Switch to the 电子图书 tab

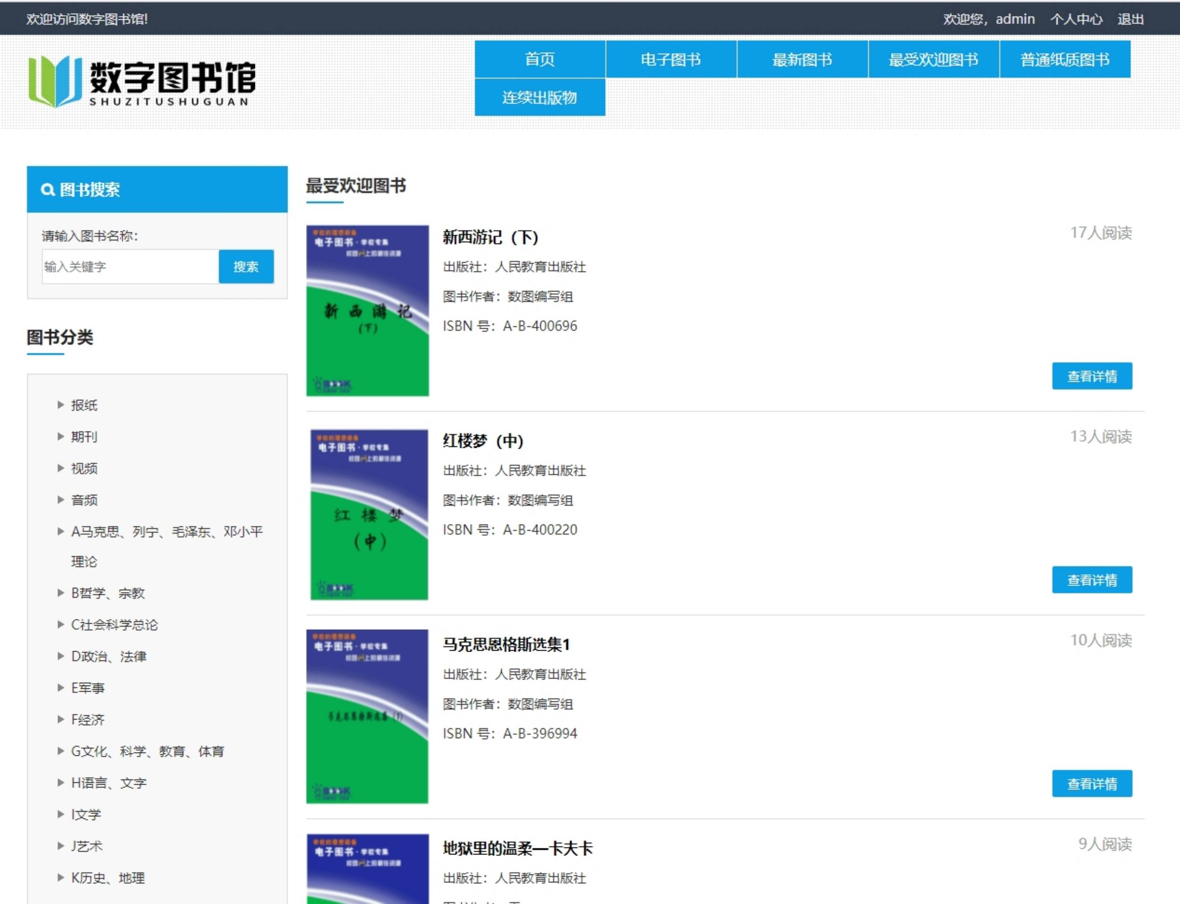[x=671, y=59]
